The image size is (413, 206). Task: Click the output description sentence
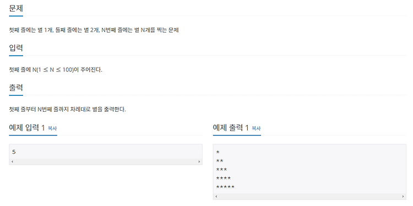click(x=67, y=109)
